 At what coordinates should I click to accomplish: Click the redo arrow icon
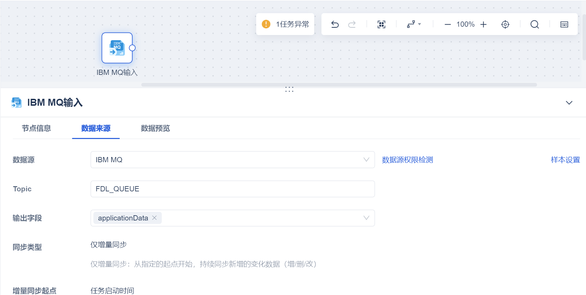(x=352, y=24)
